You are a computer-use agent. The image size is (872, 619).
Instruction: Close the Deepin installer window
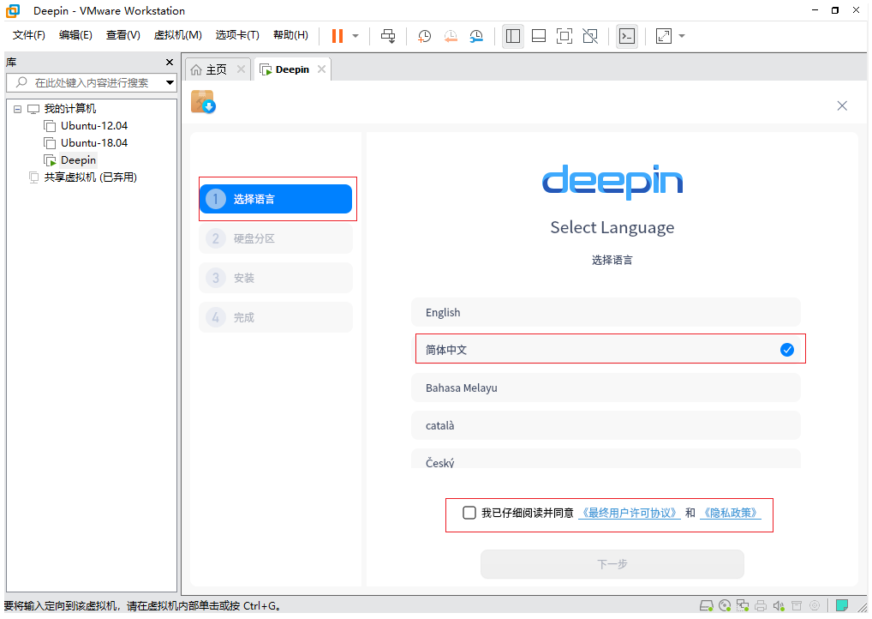(x=842, y=105)
